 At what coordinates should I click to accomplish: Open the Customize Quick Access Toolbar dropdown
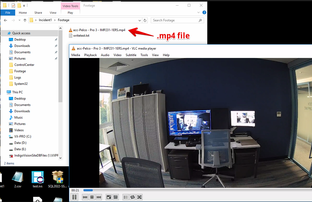(23, 5)
